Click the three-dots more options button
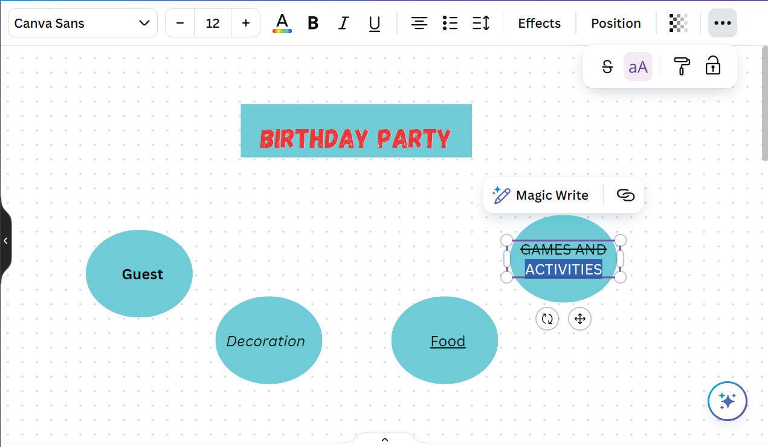 [722, 23]
